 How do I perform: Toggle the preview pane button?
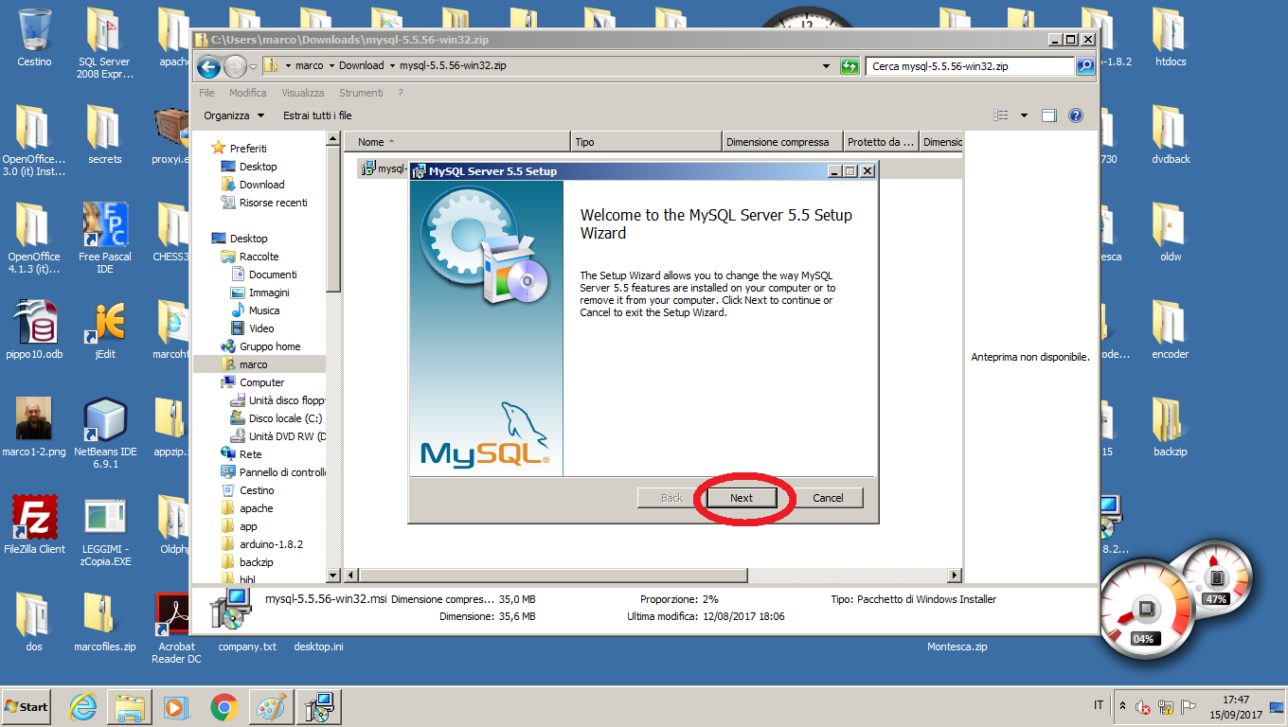tap(1048, 115)
